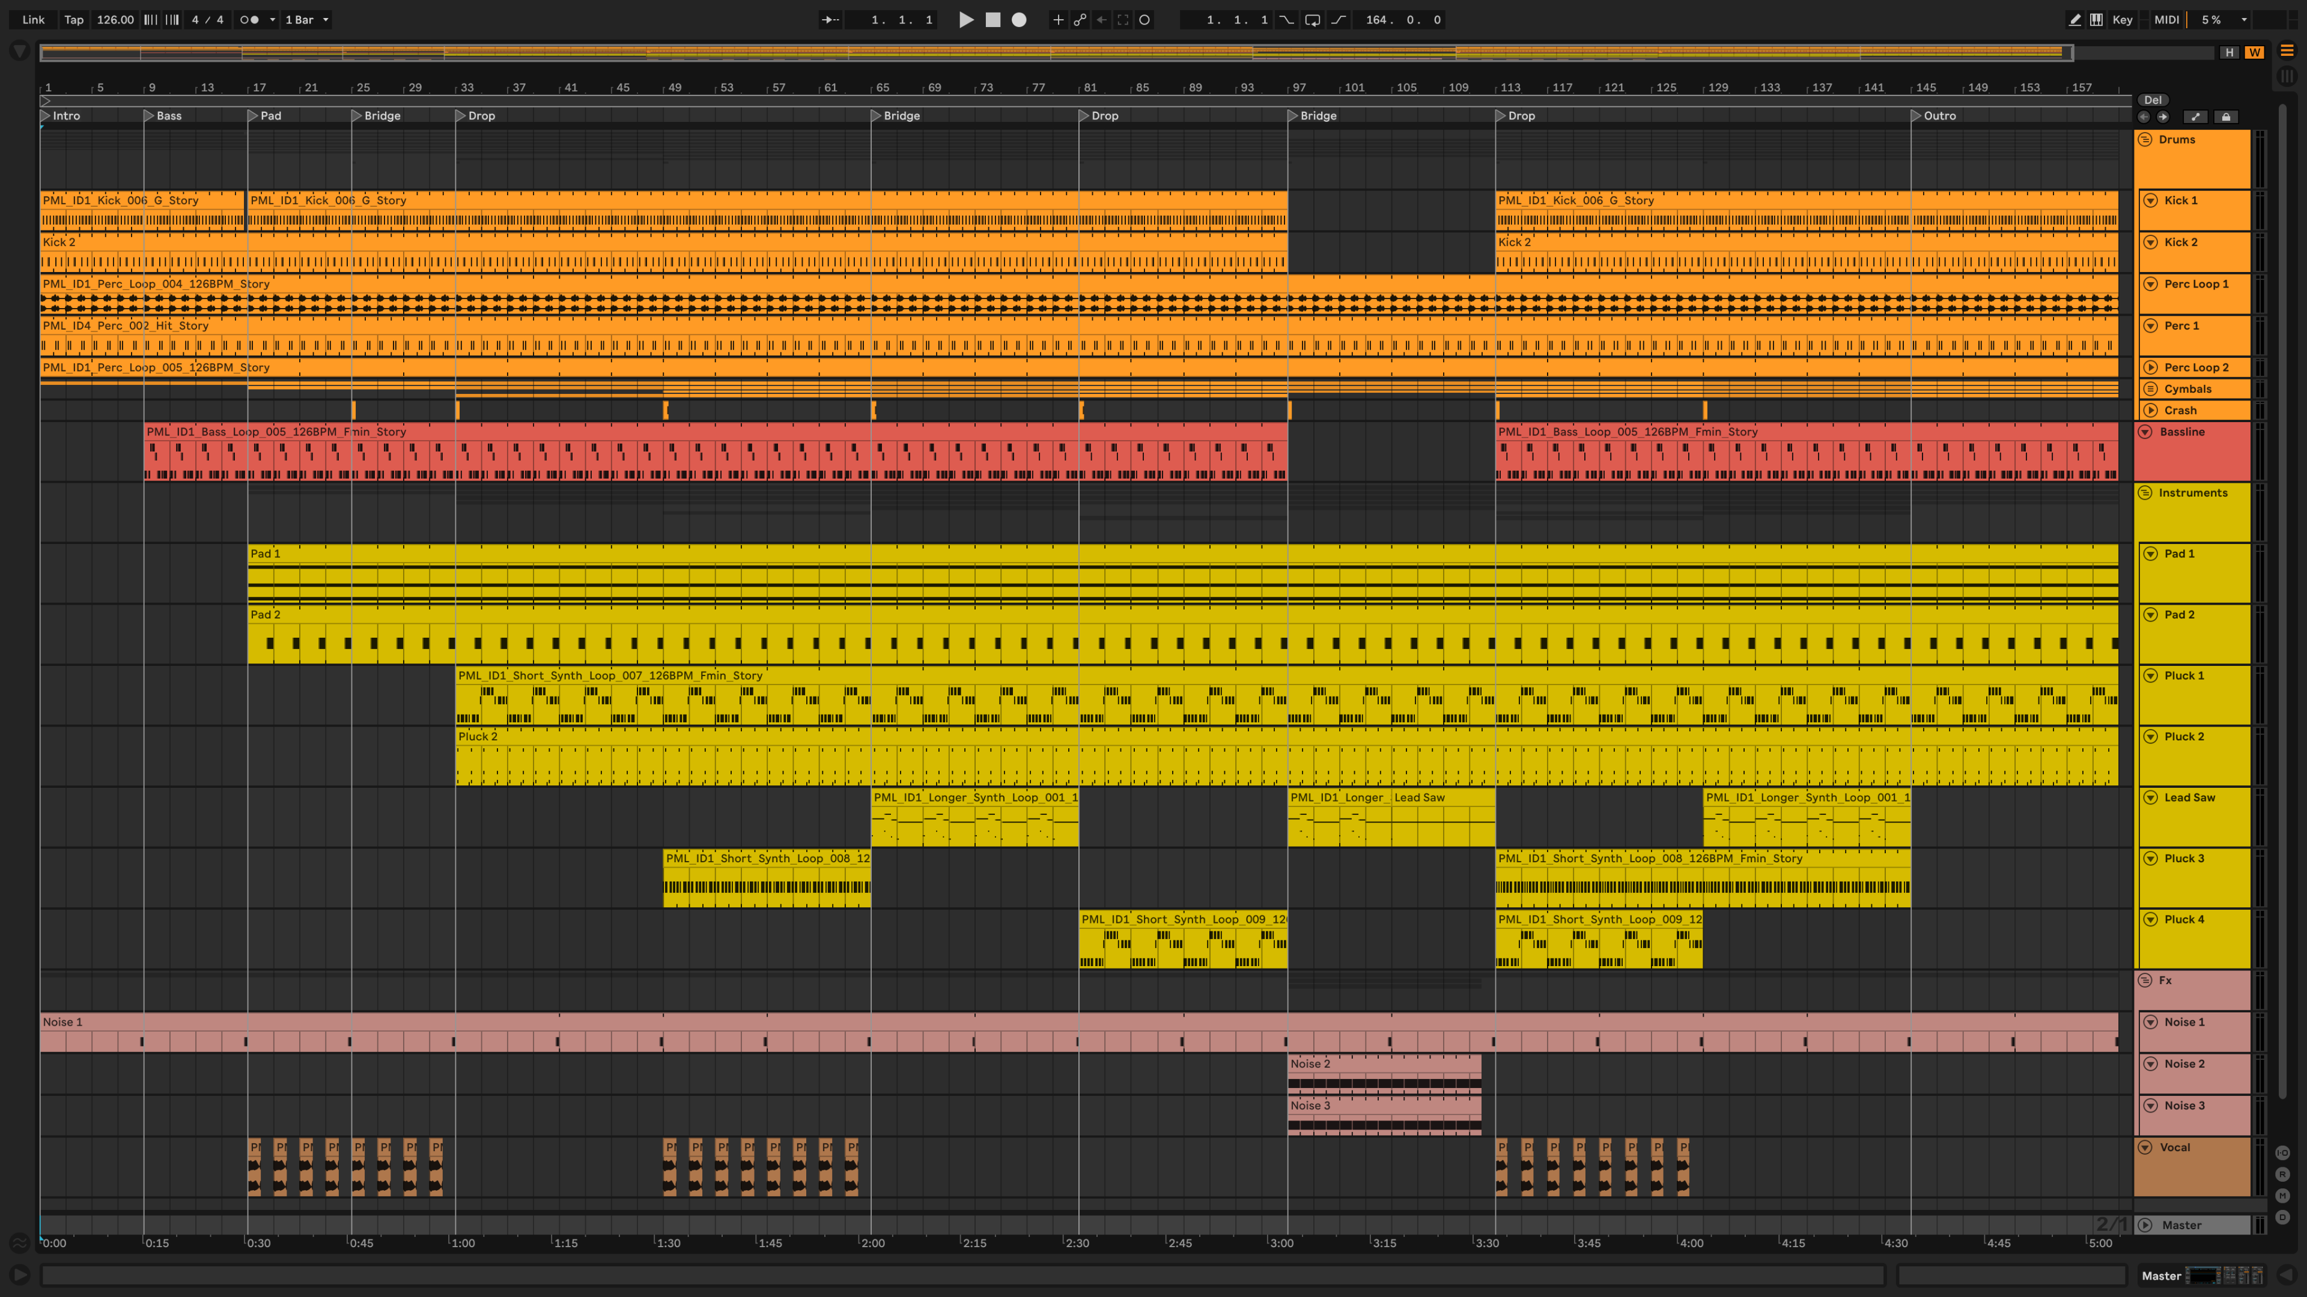Enable MIDI Map Mode
The height and width of the screenshot is (1297, 2307).
(2166, 20)
